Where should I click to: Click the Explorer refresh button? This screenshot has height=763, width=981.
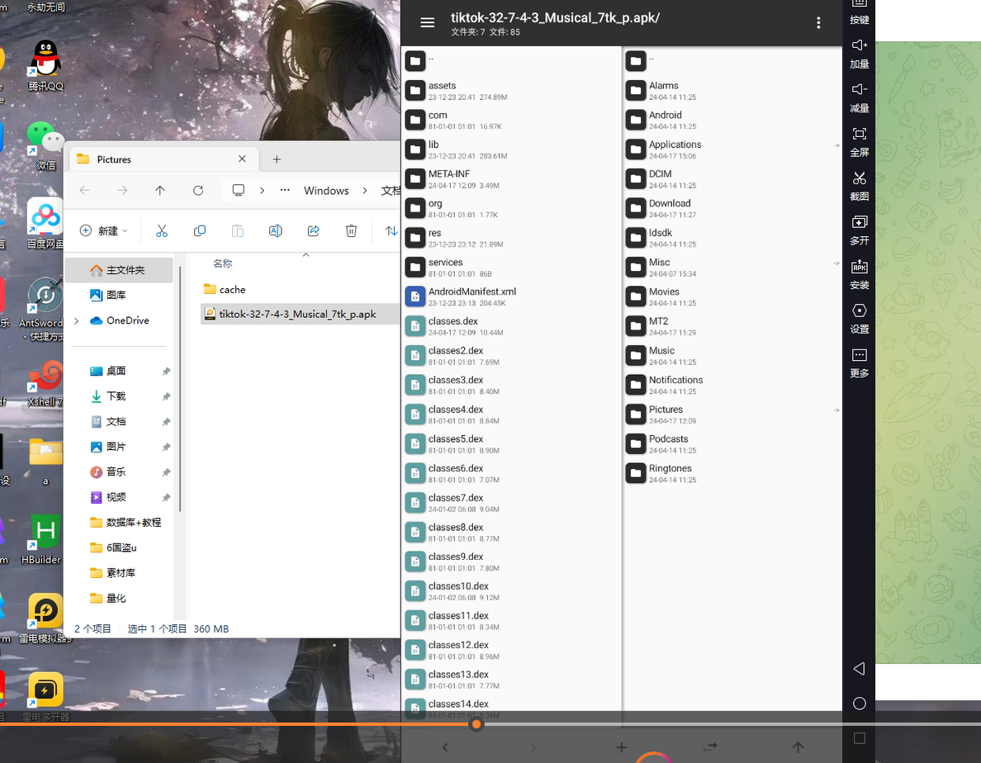tap(197, 190)
